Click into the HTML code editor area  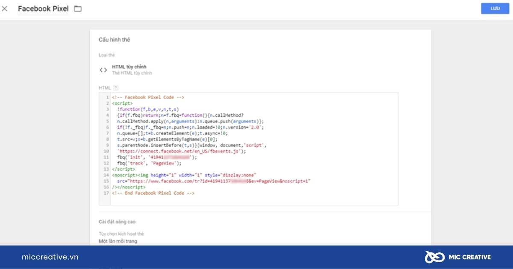pos(248,149)
